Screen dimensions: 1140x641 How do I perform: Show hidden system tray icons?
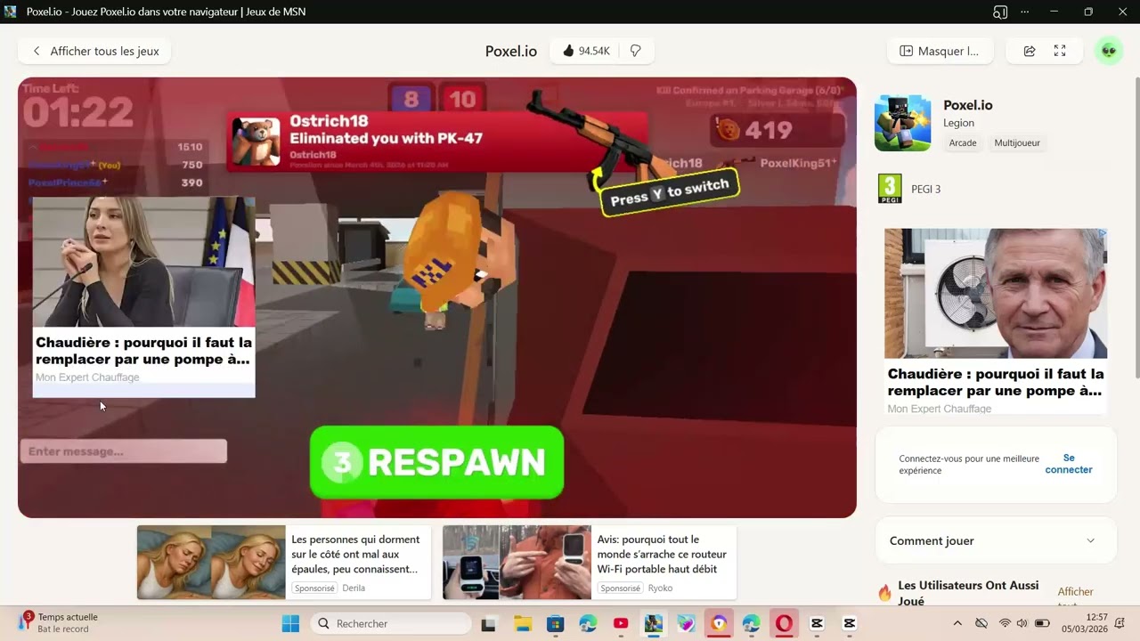[957, 623]
